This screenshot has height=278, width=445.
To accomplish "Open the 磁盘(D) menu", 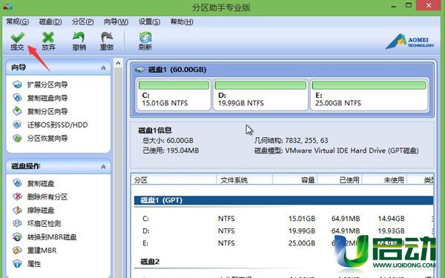I will pyautogui.click(x=50, y=21).
